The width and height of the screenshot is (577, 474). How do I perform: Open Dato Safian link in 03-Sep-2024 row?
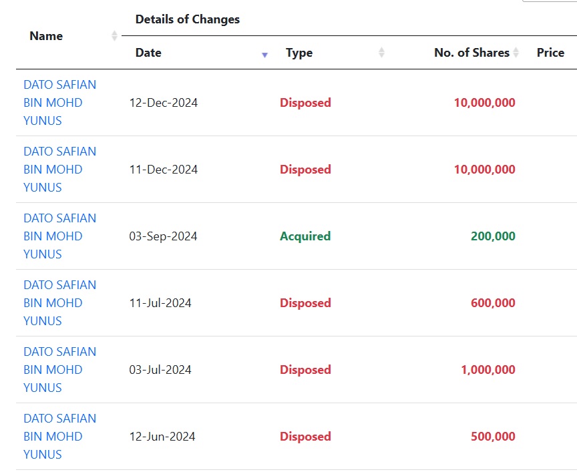[x=59, y=236]
